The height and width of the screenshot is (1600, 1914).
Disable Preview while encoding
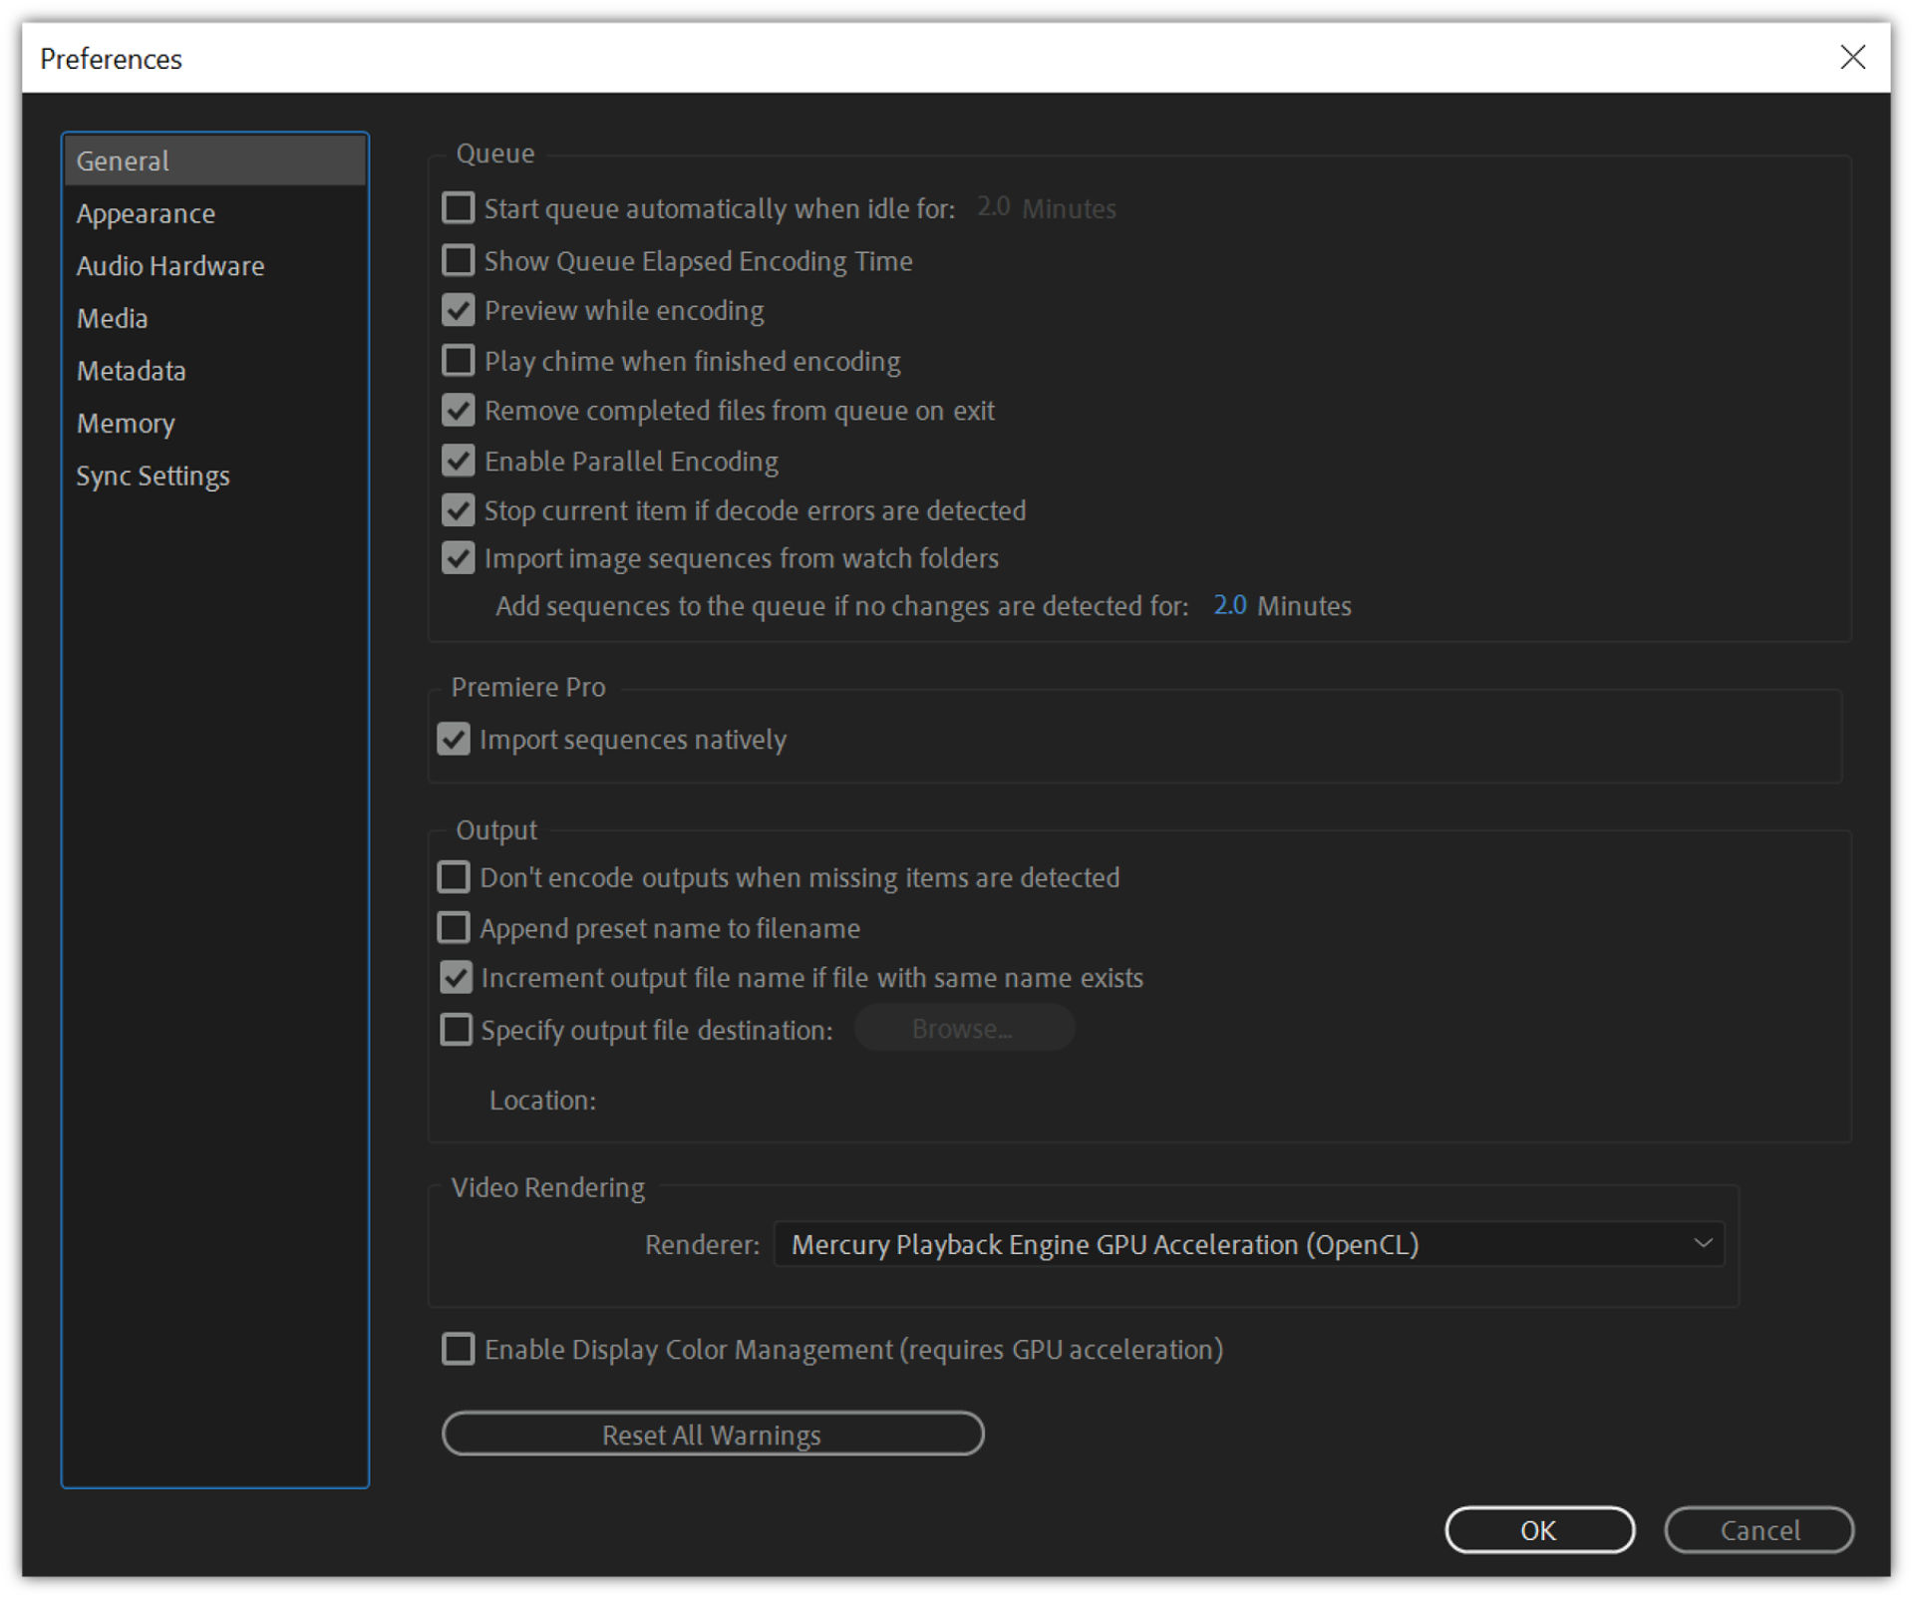pyautogui.click(x=458, y=310)
